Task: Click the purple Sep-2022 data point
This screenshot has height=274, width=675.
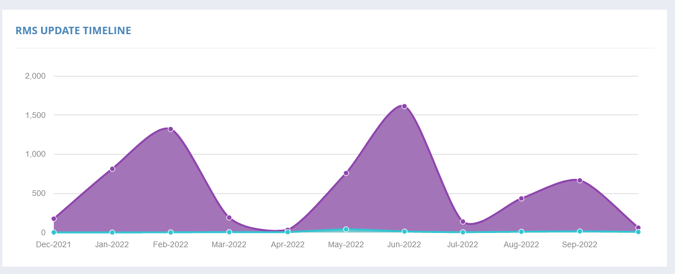Action: click(x=580, y=181)
